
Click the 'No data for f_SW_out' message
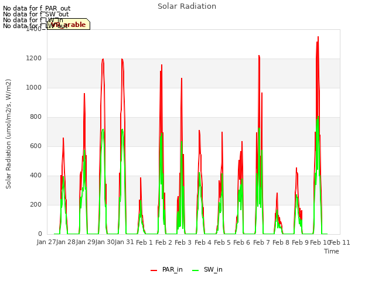36,14
